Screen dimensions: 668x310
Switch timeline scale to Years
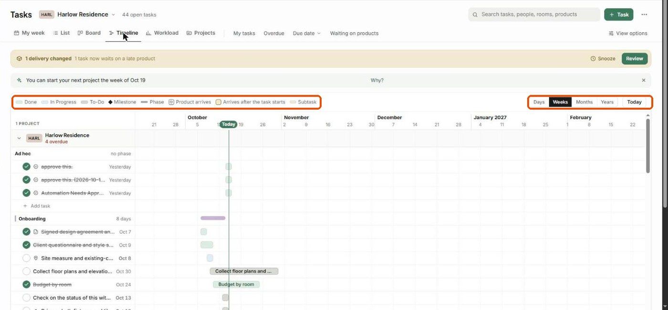(x=607, y=102)
